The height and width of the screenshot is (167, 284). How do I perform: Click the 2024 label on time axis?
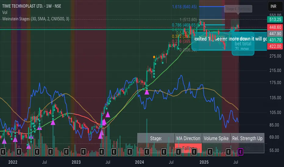coord(140,162)
